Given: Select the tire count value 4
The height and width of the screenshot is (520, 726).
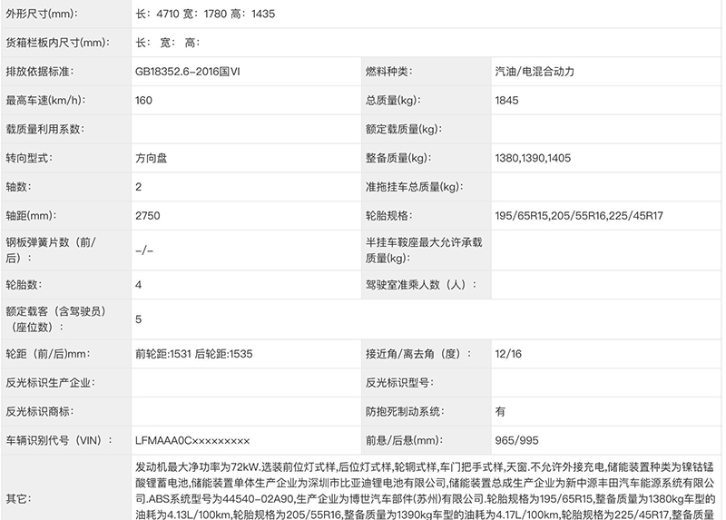Looking at the screenshot, I should (x=139, y=285).
